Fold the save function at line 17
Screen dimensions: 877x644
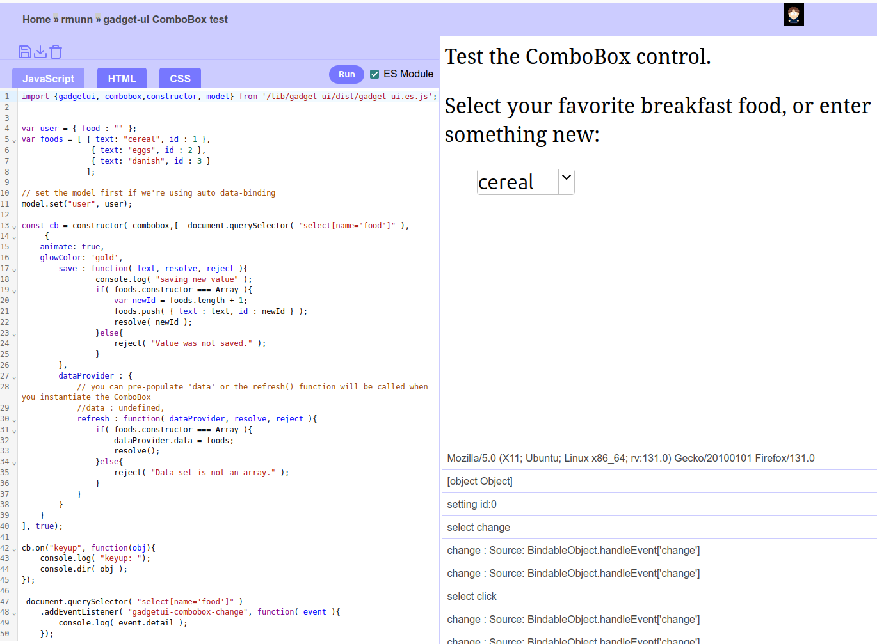pyautogui.click(x=14, y=269)
